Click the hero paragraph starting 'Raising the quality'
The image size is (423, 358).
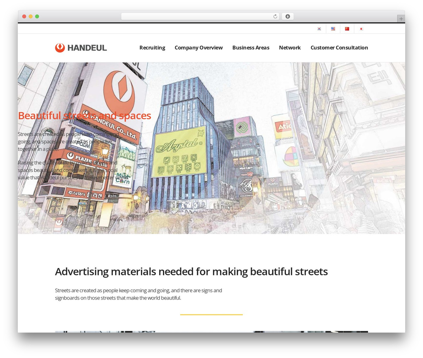[x=73, y=170]
